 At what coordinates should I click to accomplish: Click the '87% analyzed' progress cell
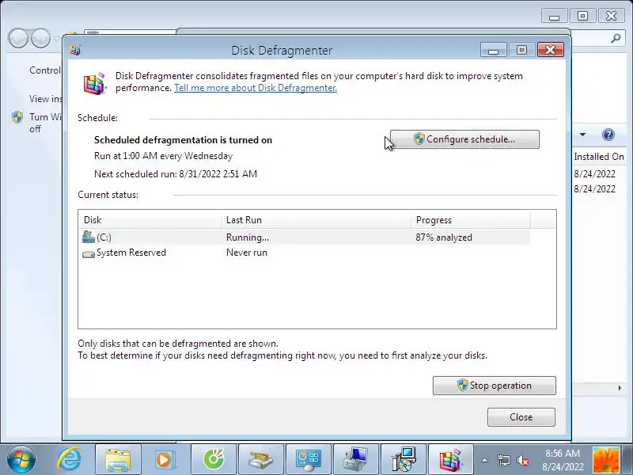(444, 237)
